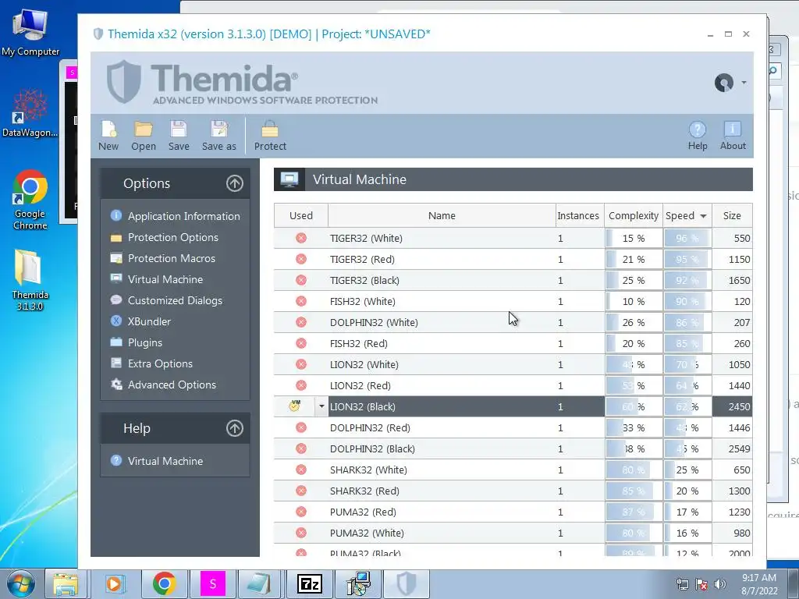Open Customized Dialogs section
Viewport: 799px width, 599px height.
(x=175, y=300)
